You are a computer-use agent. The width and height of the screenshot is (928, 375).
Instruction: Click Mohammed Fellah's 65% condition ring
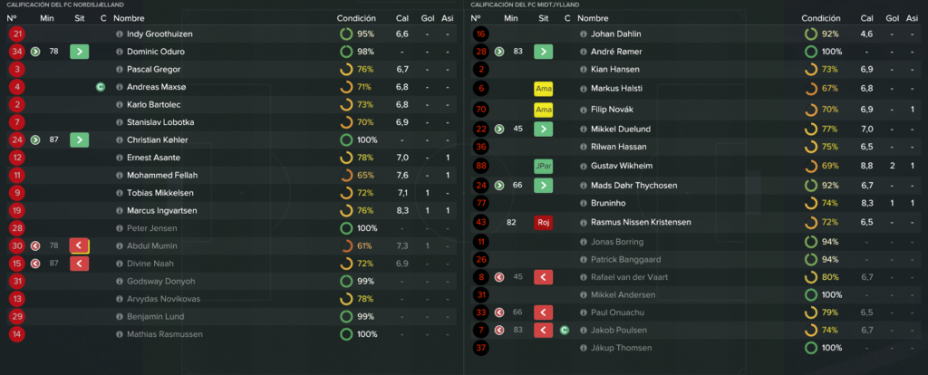tap(346, 175)
